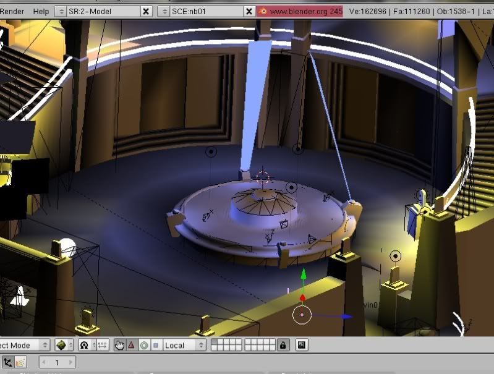Delete scene nb01 with its X button
The height and width of the screenshot is (374, 494).
(x=249, y=12)
